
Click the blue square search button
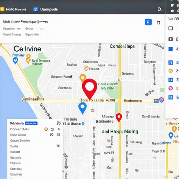point(148,22)
